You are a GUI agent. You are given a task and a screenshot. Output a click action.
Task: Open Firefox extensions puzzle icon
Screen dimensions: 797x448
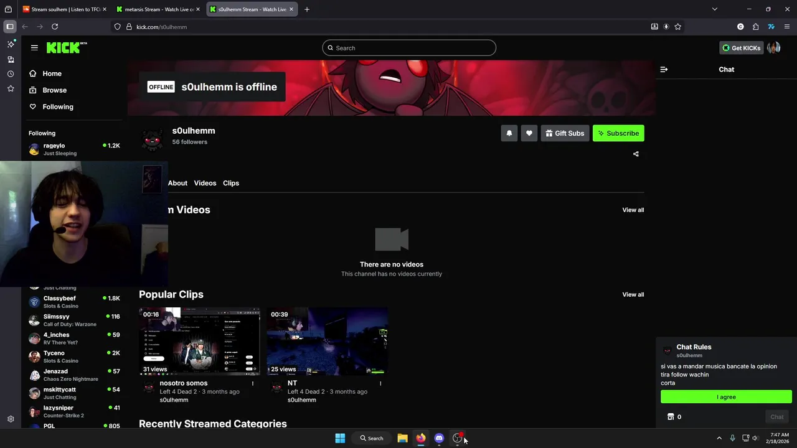click(x=756, y=27)
